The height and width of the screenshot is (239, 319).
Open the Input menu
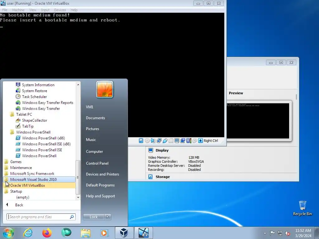point(45,10)
